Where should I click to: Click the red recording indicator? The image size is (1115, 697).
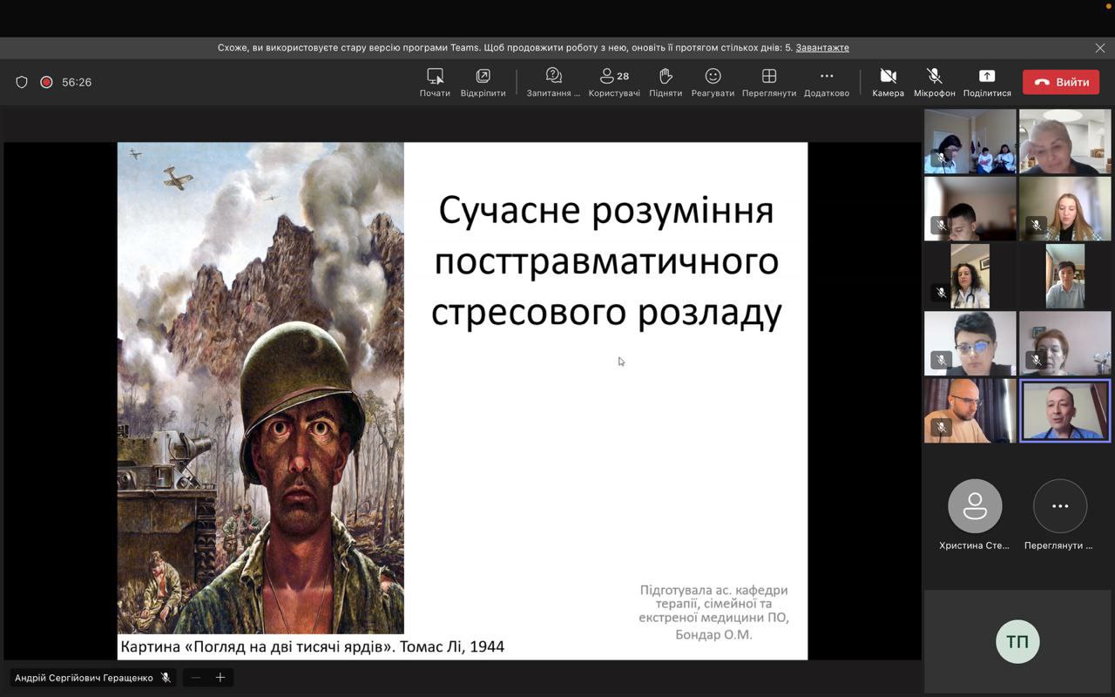[46, 82]
